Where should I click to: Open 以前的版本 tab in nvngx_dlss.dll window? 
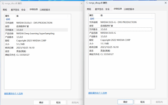pyautogui.click(x=45, y=10)
